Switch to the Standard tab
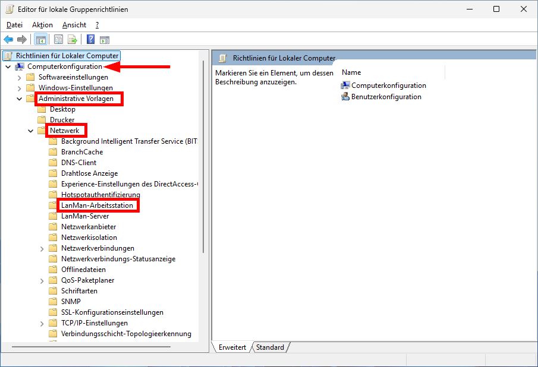538x367 pixels. (269, 347)
